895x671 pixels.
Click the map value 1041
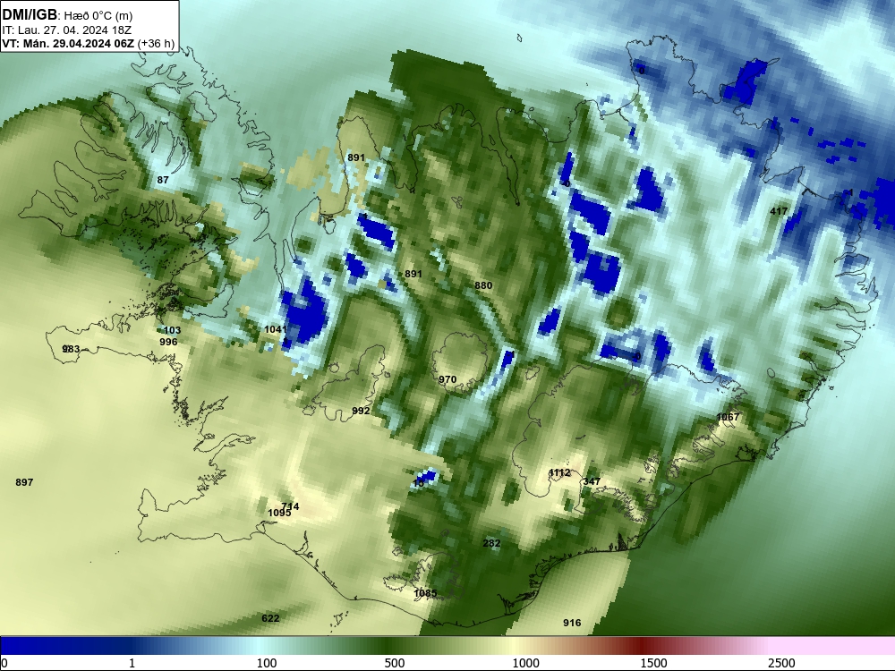click(275, 329)
